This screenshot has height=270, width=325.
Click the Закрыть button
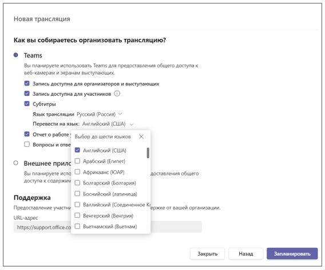(208, 253)
